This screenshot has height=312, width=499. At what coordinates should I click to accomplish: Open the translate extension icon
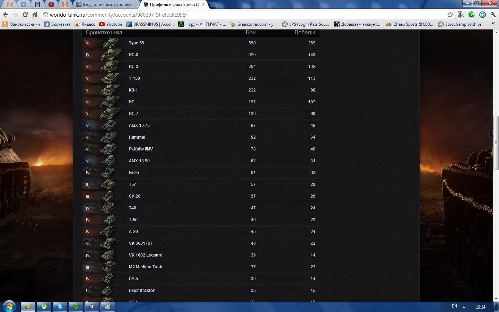pos(461,15)
